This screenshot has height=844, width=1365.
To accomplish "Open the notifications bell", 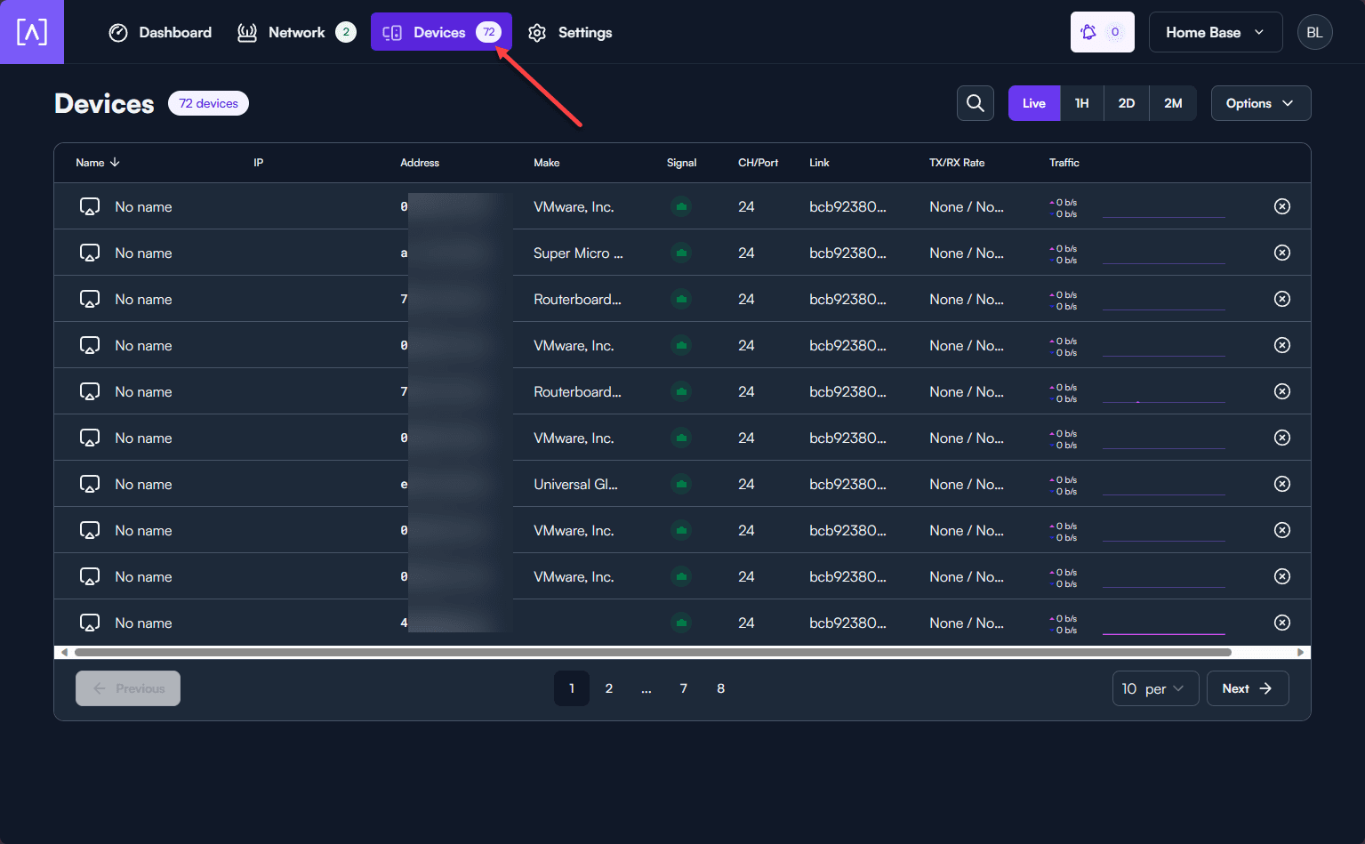I will click(x=1103, y=32).
